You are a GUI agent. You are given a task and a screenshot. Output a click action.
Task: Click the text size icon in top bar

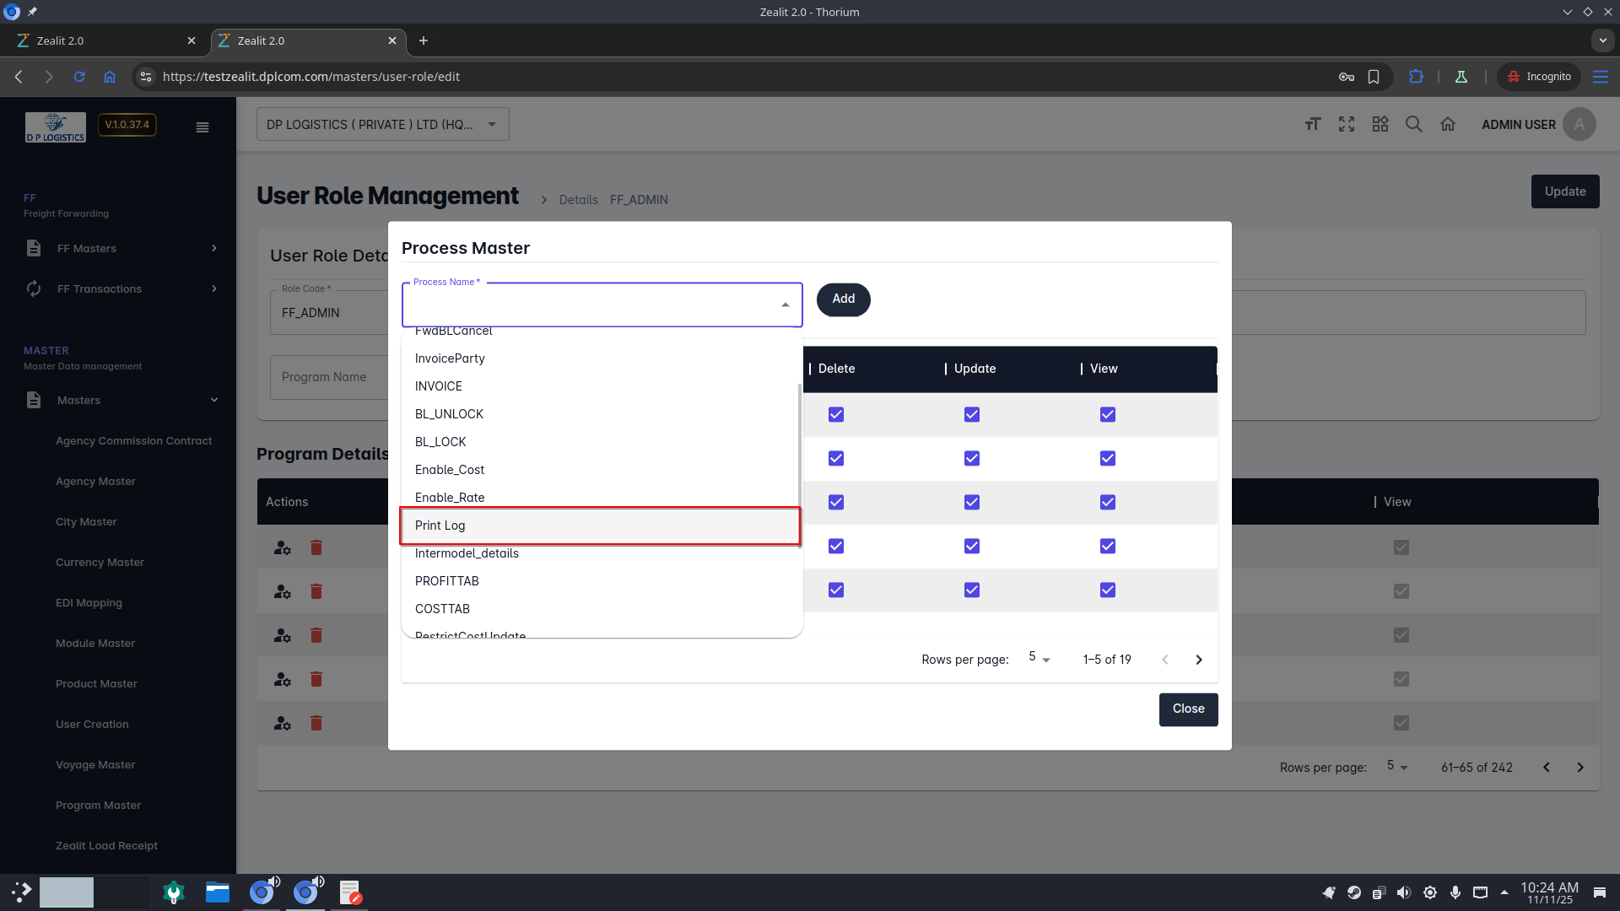[x=1313, y=125]
